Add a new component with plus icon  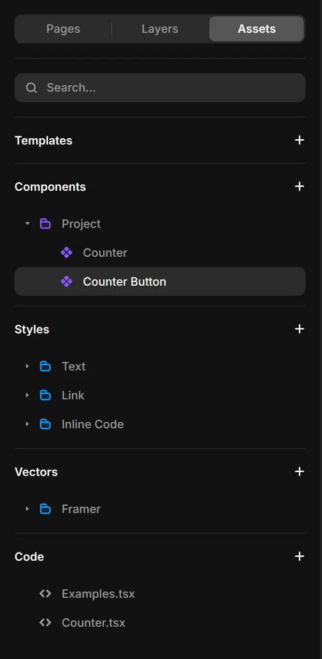(x=299, y=186)
